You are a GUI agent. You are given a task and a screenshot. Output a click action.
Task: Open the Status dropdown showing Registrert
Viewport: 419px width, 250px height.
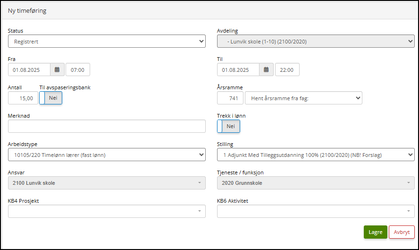[x=107, y=41]
